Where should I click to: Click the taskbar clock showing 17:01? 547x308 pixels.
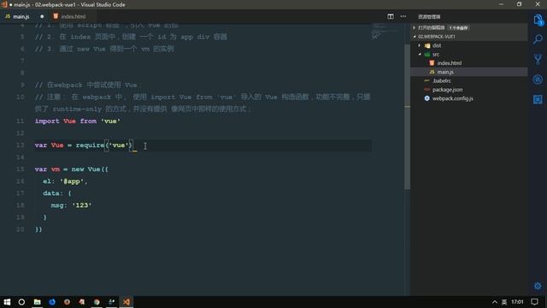[x=517, y=302]
